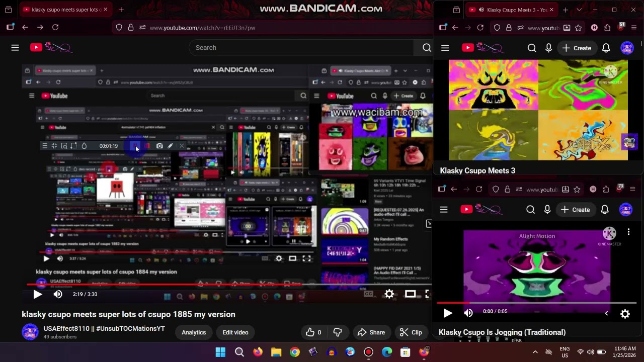Open tracking protection shield in main window address bar
The height and width of the screenshot is (362, 644).
click(x=119, y=28)
